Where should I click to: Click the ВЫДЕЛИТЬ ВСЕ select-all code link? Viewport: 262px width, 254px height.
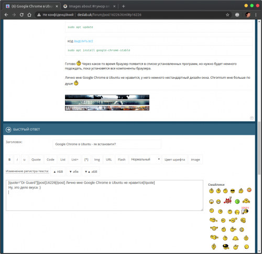[x=84, y=41]
